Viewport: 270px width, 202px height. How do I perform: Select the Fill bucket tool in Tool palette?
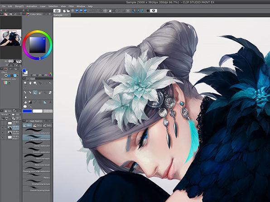tap(25, 102)
